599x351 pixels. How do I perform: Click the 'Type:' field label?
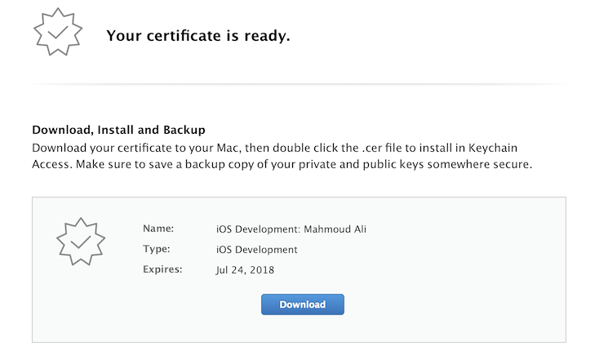coord(156,249)
